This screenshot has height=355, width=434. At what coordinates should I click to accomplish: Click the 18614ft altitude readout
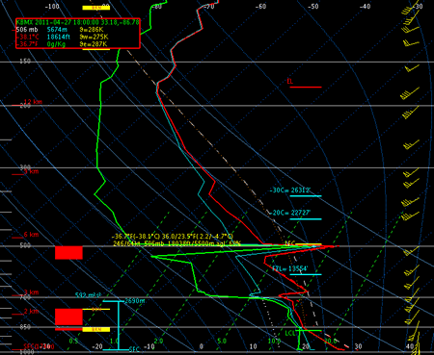(59, 37)
